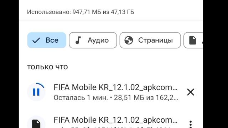
Task: Filter downloads by Страницы
Action: (x=150, y=40)
